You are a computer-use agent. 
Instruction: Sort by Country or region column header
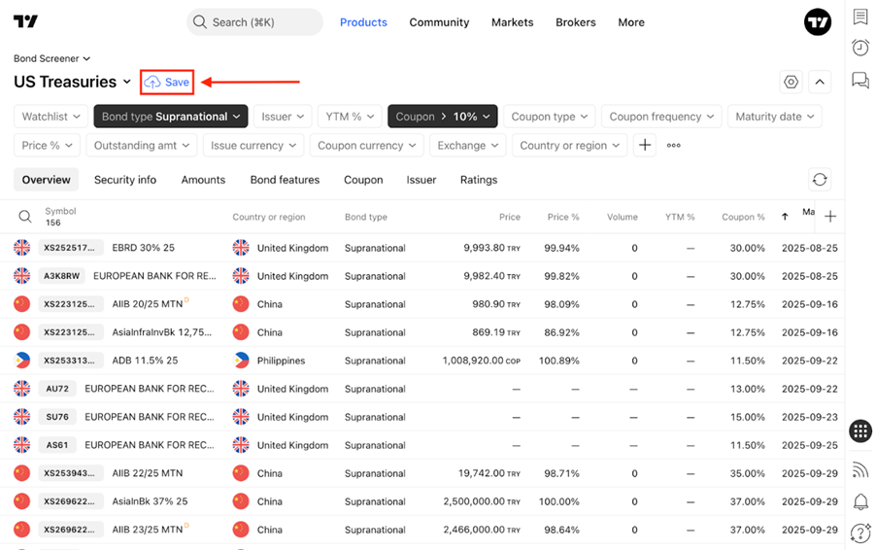click(x=269, y=217)
